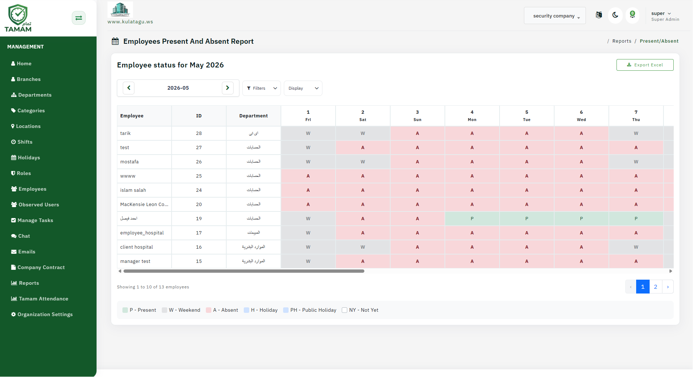Viewport: 693px width, 377px height.
Task: Expand the Display dropdown
Action: tap(303, 88)
